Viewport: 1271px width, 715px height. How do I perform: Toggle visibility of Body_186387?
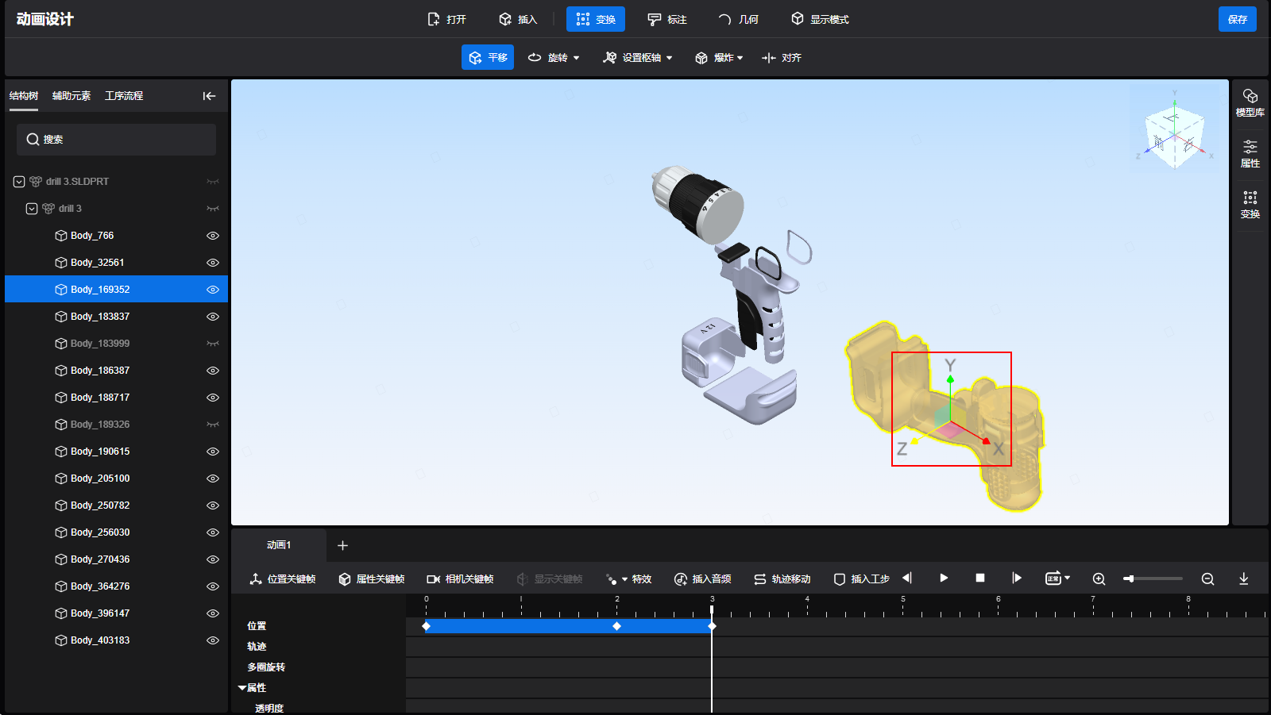click(213, 371)
